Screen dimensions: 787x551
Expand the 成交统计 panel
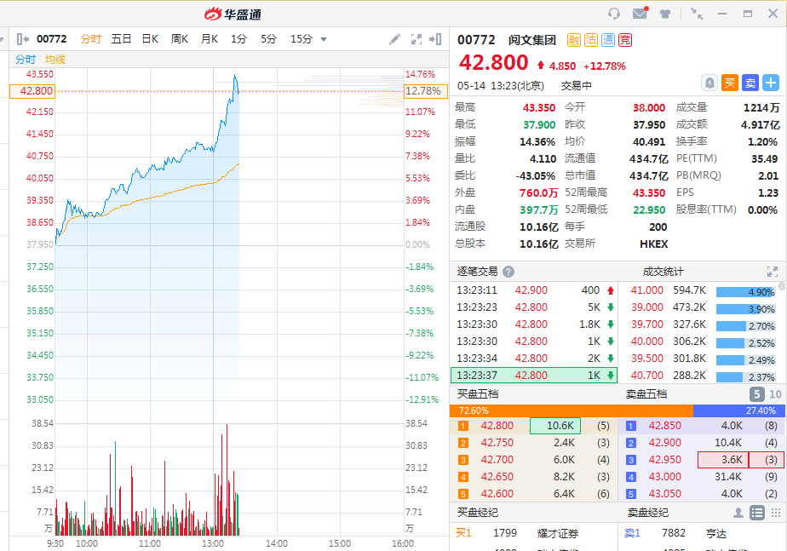point(773,272)
